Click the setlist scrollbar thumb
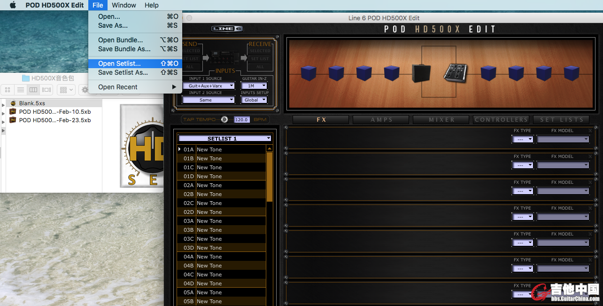Screen dimensions: 603x306 [270, 177]
